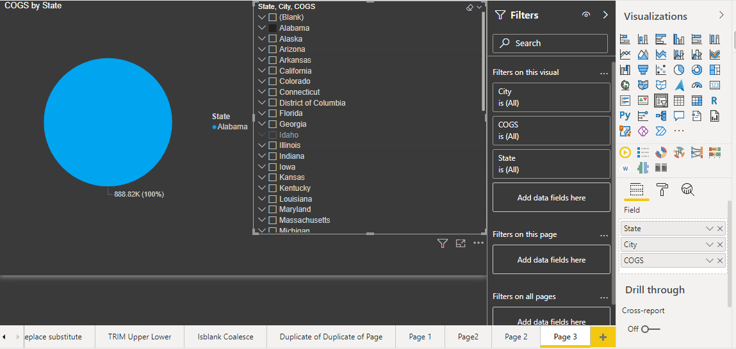736x349 pixels.
Task: Select the Power Apps visual icon
Action: pyautogui.click(x=643, y=131)
